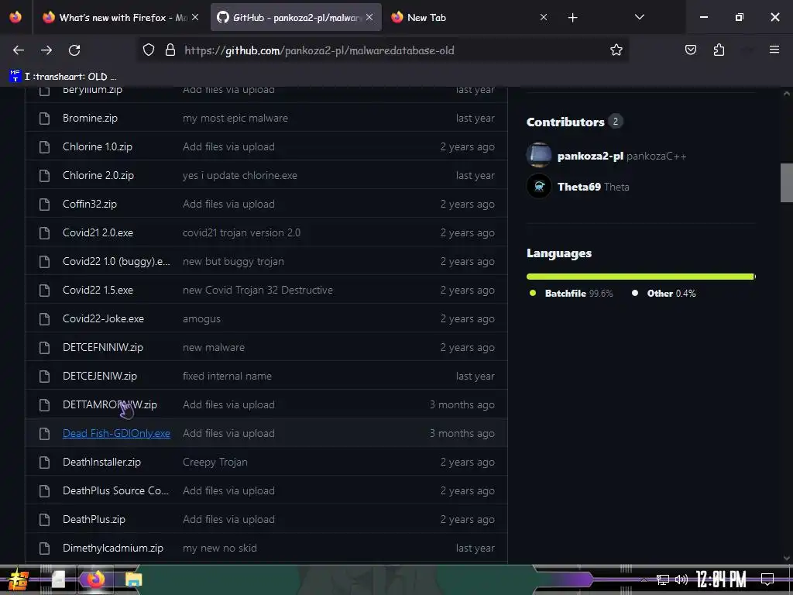Go back to the previous page
The image size is (793, 595).
click(x=19, y=50)
